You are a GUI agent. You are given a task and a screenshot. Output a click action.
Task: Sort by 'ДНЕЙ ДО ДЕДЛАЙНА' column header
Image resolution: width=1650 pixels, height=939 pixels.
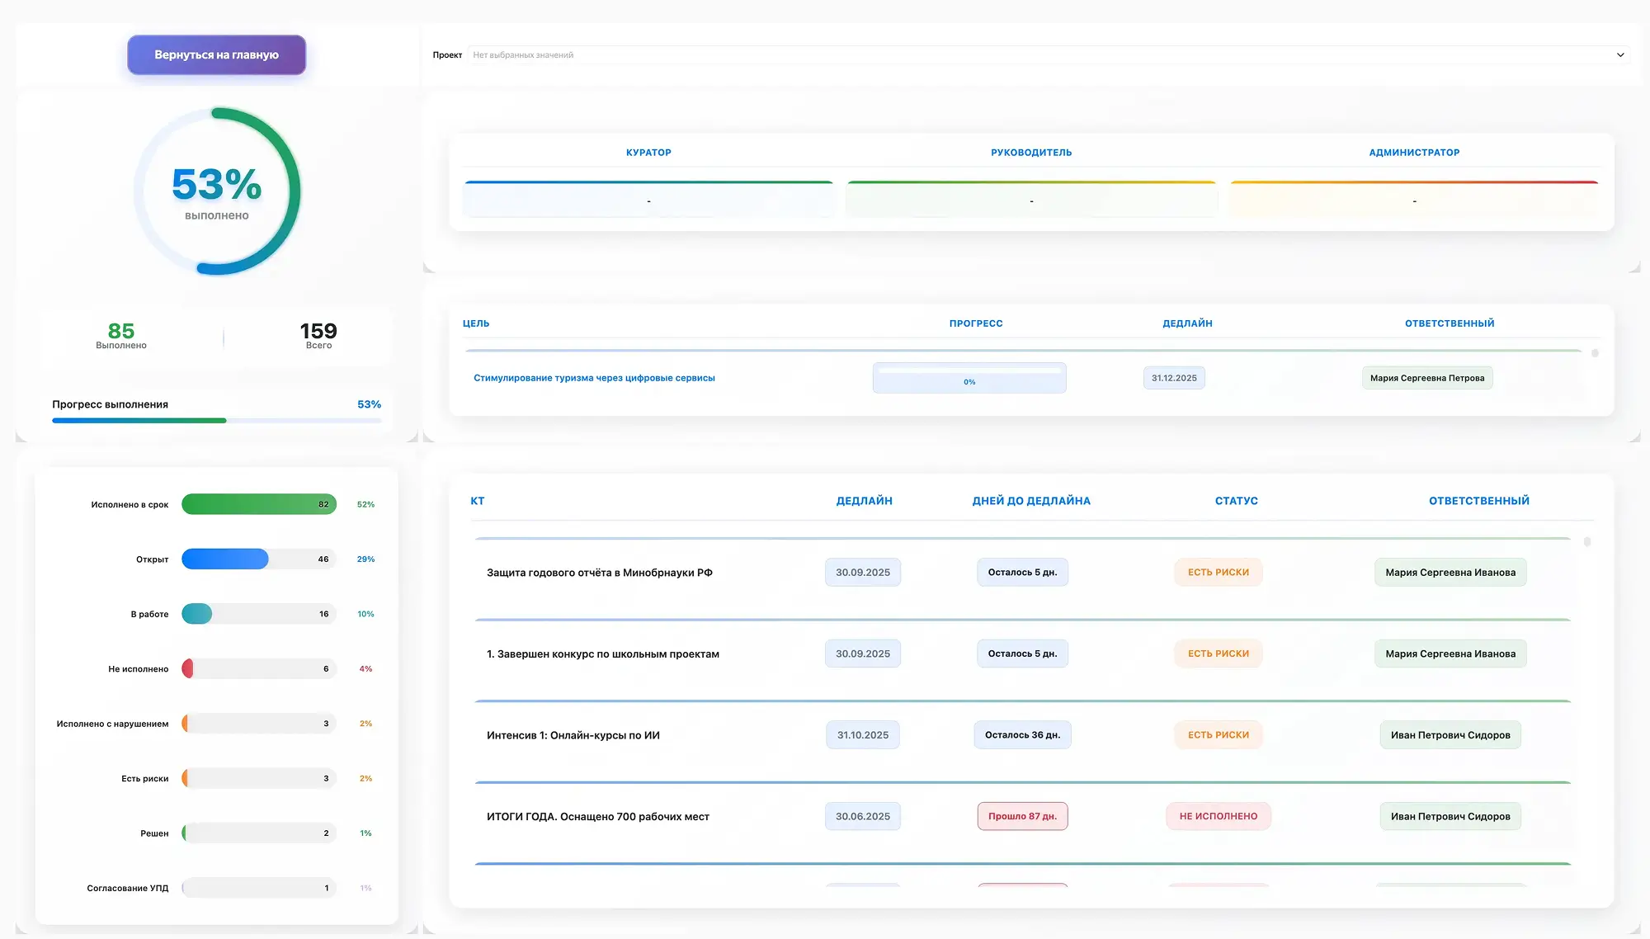point(1030,501)
